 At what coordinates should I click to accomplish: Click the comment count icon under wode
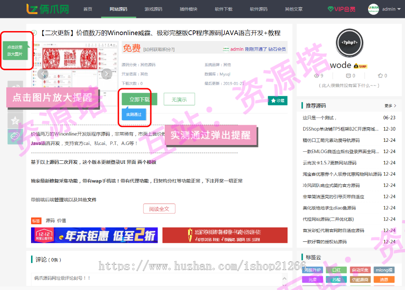[x=348, y=75]
